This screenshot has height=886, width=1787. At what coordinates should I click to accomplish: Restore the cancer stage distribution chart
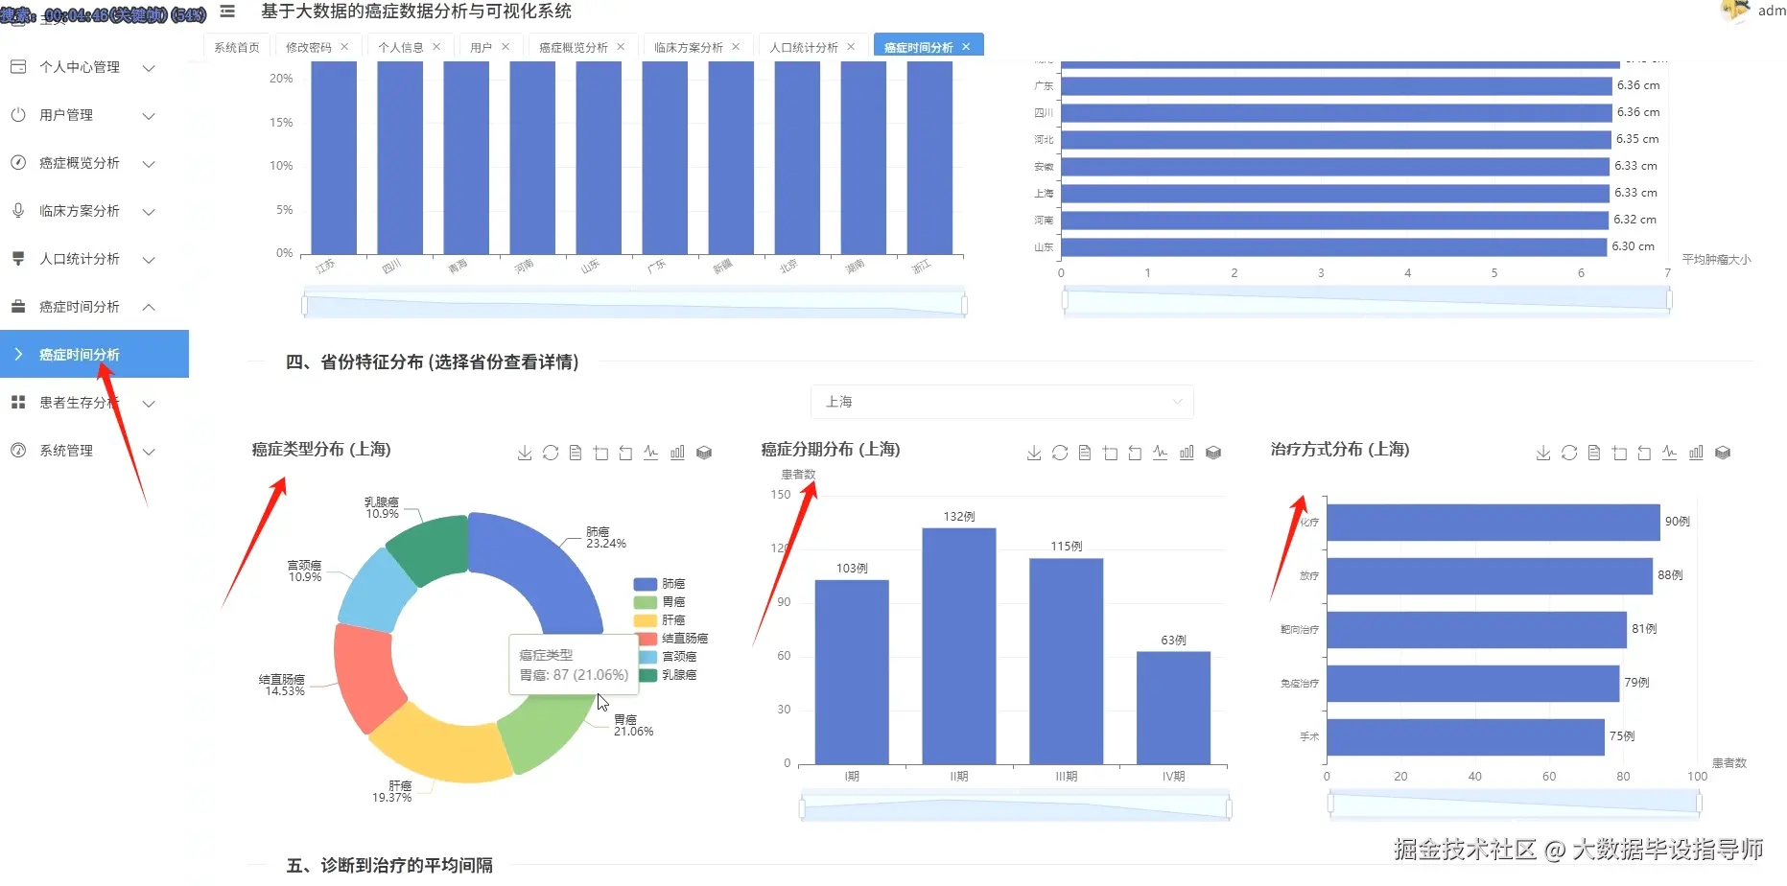(1060, 453)
